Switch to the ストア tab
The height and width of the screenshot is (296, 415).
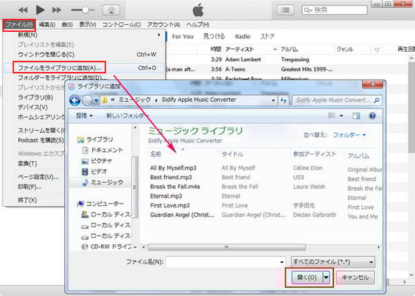click(267, 37)
